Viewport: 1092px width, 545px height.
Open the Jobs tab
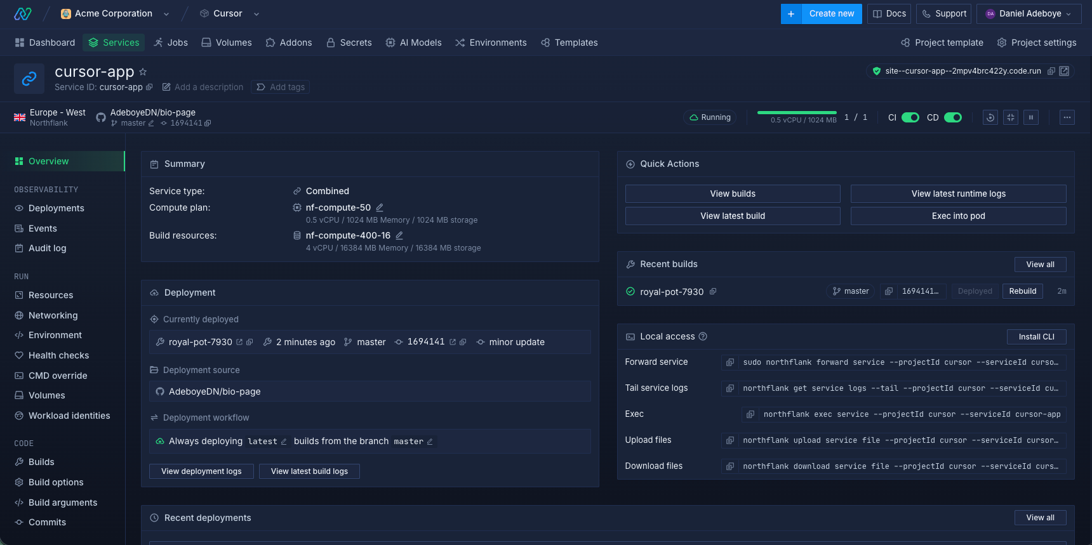(171, 43)
